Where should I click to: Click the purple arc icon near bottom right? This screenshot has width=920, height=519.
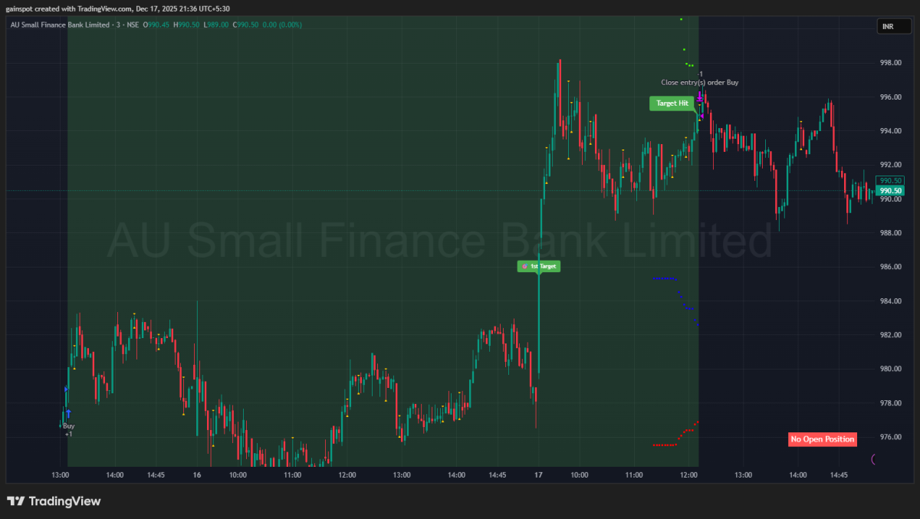pyautogui.click(x=875, y=459)
